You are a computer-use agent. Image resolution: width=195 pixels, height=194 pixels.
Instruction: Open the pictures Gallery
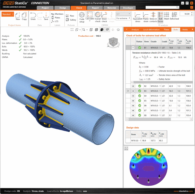pyautogui.click(x=71, y=20)
